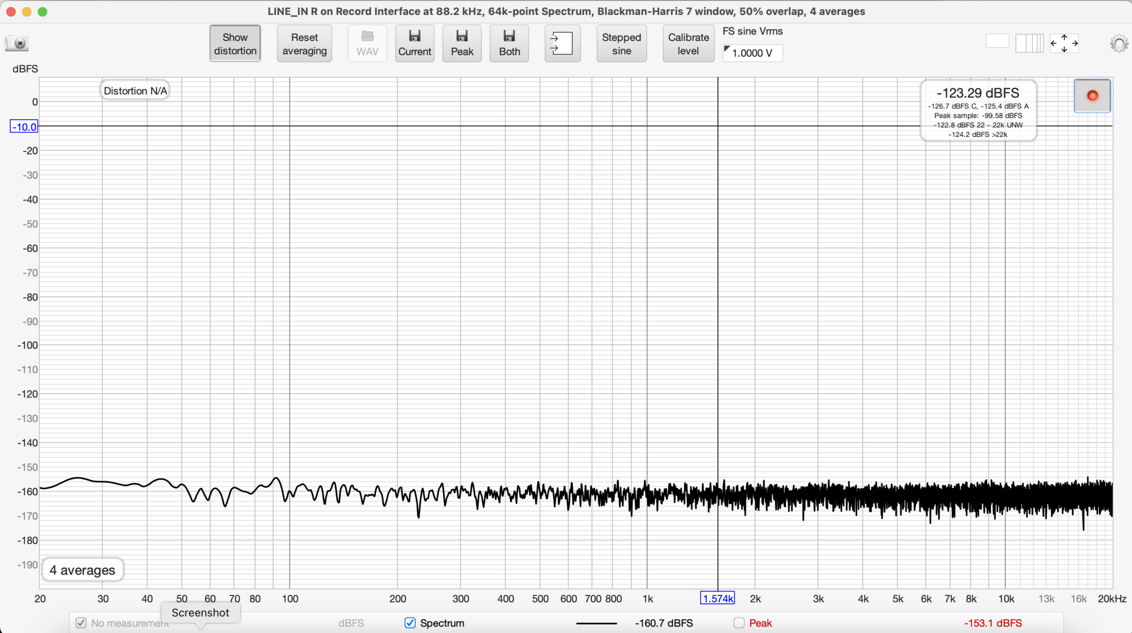Image resolution: width=1132 pixels, height=633 pixels.
Task: Click Reset averaging button
Action: coord(305,44)
